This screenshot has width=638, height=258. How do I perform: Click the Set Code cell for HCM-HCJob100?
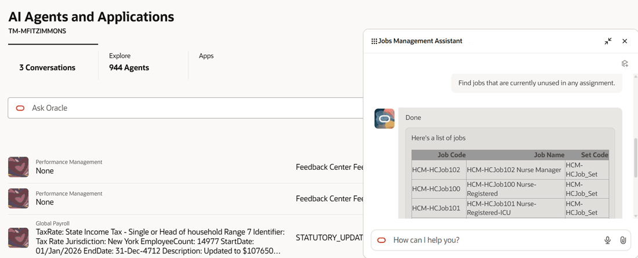pos(587,189)
